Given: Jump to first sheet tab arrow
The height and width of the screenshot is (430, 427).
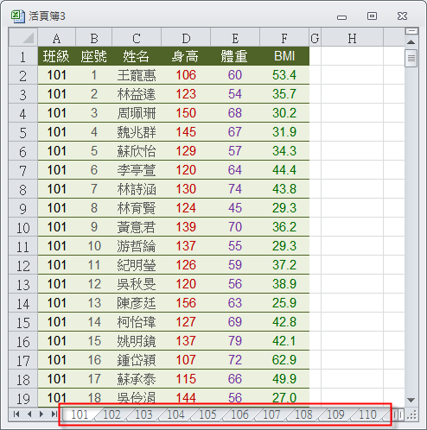Looking at the screenshot, I should click(16, 414).
